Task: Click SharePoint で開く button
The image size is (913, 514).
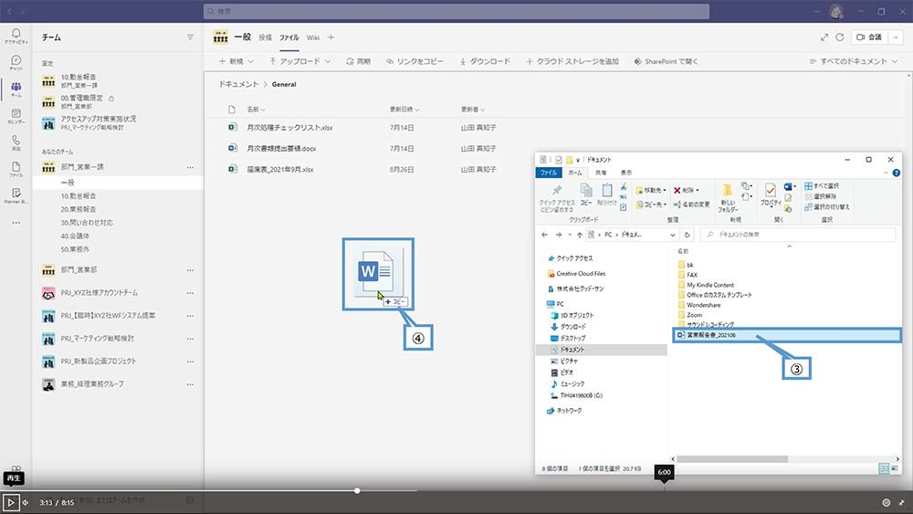Action: pos(666,61)
